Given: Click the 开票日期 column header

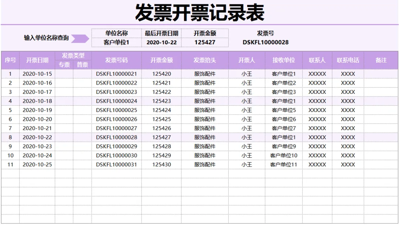Looking at the screenshot, I should point(37,60).
